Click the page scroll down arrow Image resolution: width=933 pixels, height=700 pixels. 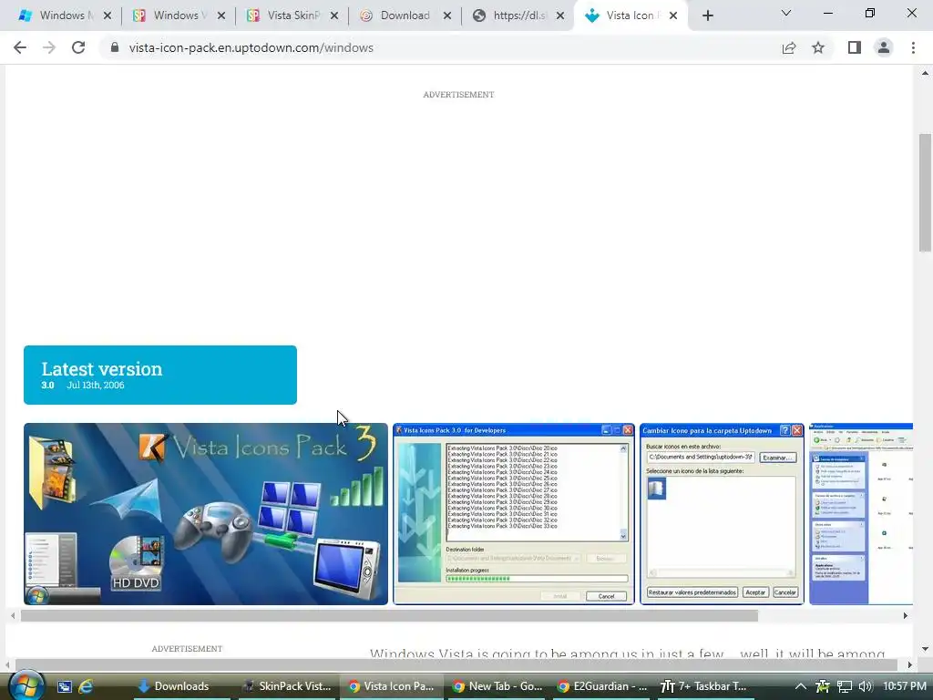coord(925,649)
